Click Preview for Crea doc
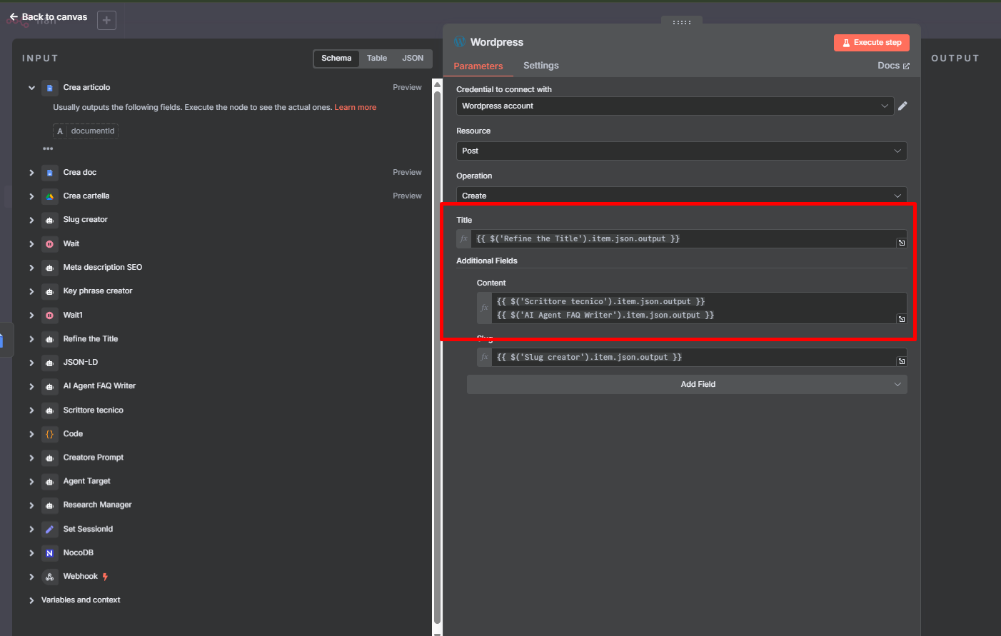The image size is (1001, 636). click(x=407, y=173)
